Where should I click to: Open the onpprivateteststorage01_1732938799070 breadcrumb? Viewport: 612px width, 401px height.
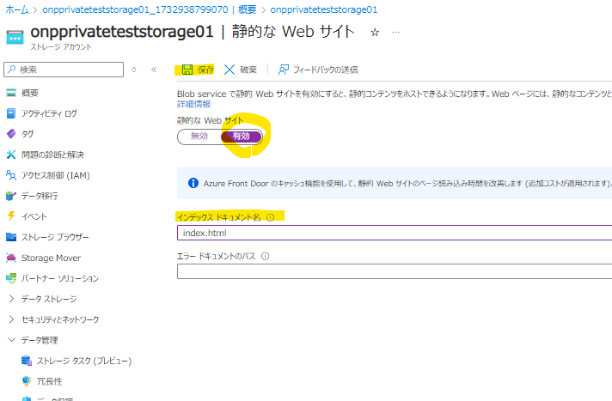[149, 9]
